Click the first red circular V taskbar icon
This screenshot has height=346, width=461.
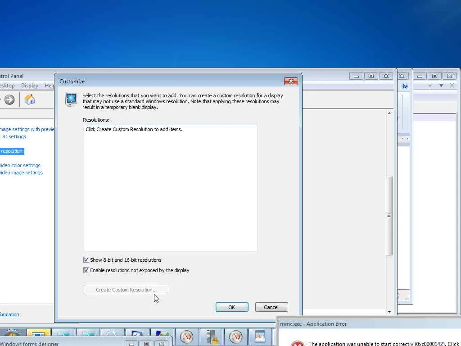(187, 337)
